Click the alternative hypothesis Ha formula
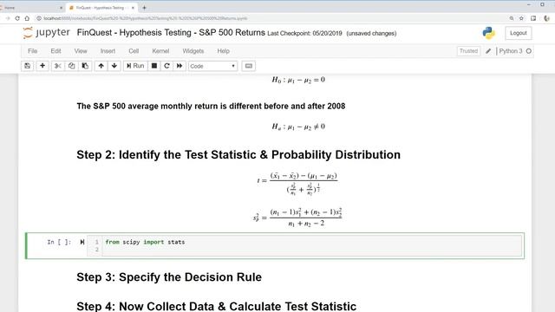 (x=298, y=127)
